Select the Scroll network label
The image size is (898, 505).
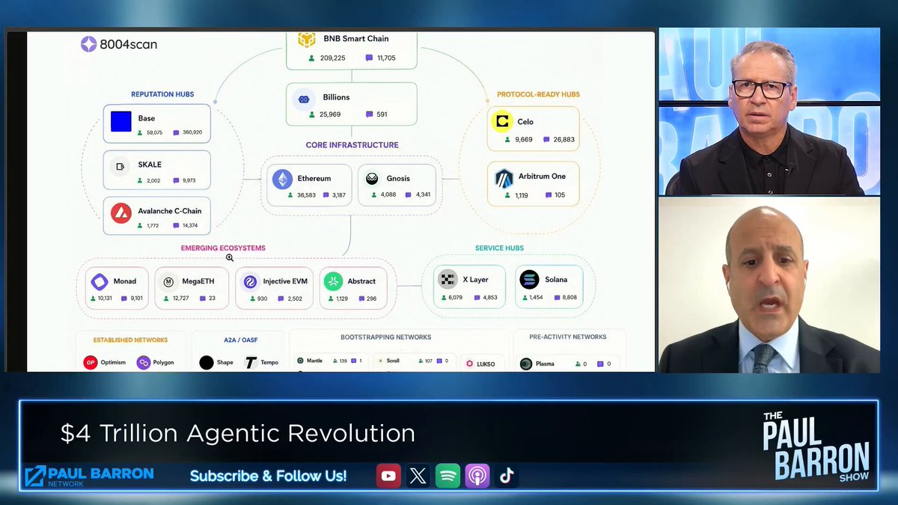[x=393, y=361]
